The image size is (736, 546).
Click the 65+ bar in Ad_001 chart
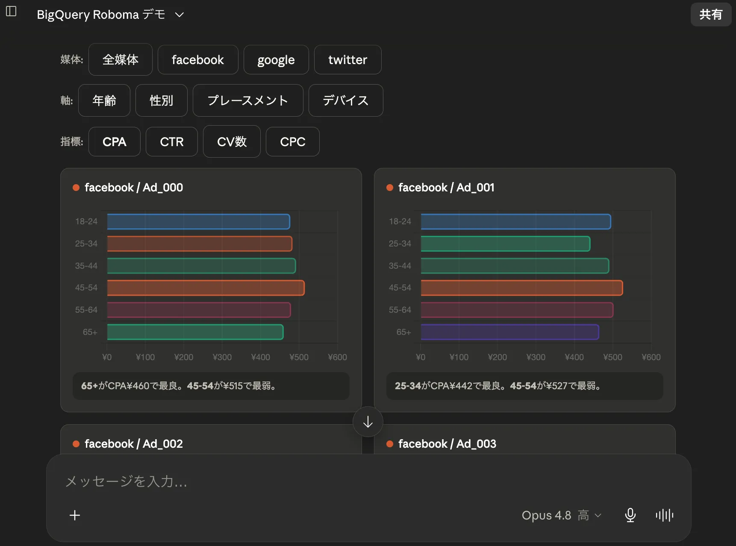(510, 332)
